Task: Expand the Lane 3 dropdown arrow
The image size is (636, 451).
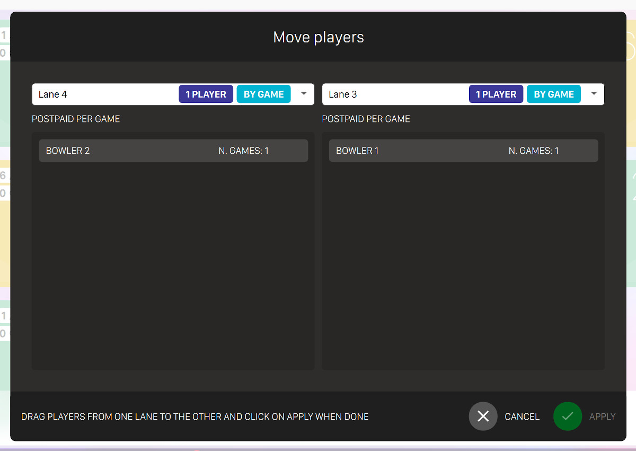Action: click(594, 93)
